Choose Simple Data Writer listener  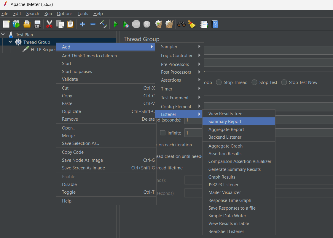pyautogui.click(x=239, y=216)
